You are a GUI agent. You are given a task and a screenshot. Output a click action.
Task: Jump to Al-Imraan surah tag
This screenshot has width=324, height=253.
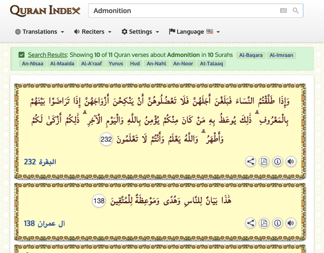[281, 55]
